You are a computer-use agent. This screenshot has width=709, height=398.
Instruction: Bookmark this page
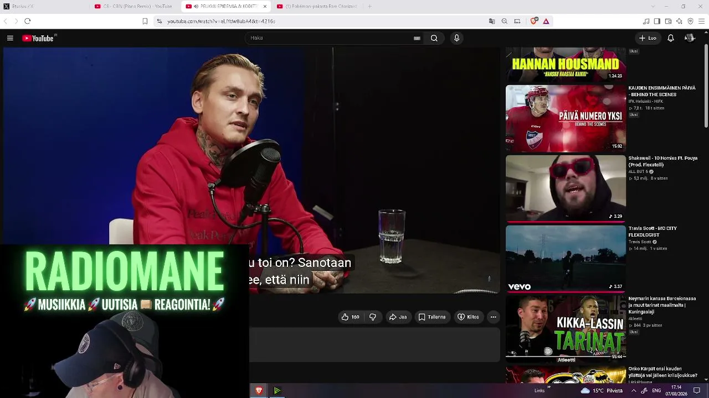[145, 21]
